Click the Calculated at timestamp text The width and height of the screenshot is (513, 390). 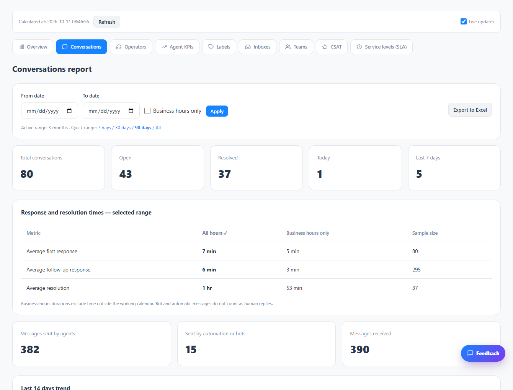[54, 22]
